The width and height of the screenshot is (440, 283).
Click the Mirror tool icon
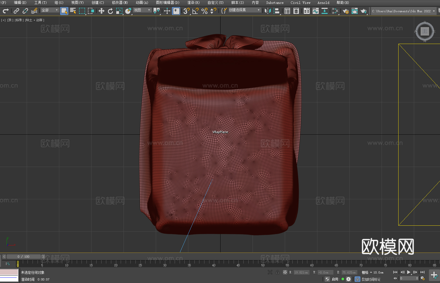(268, 11)
